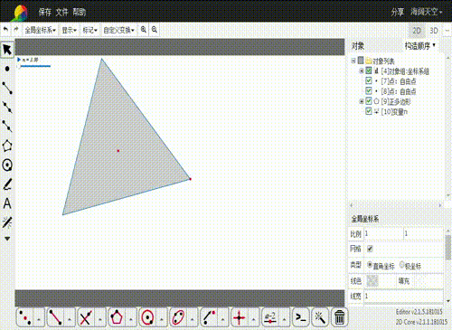Screen dimensions: 452x330
Task: Click the second 比例 scale input field
Action: point(423,233)
